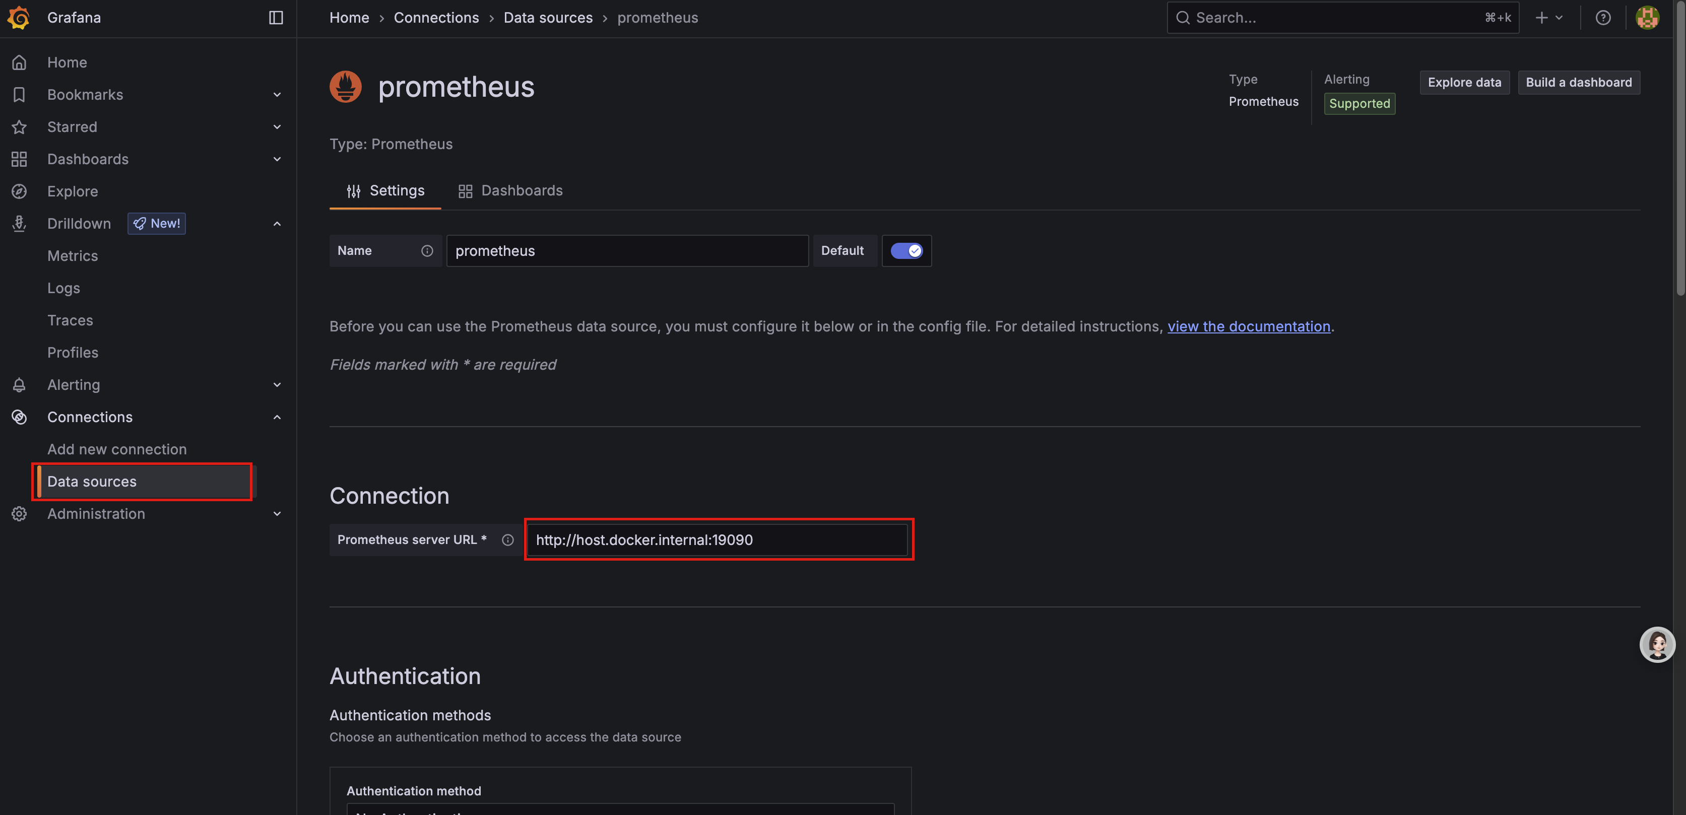1686x815 pixels.
Task: Click the info icon next to Name
Action: [427, 250]
